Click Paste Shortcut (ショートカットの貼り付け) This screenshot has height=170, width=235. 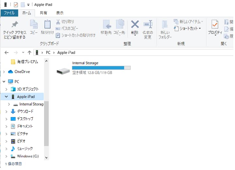click(75, 35)
